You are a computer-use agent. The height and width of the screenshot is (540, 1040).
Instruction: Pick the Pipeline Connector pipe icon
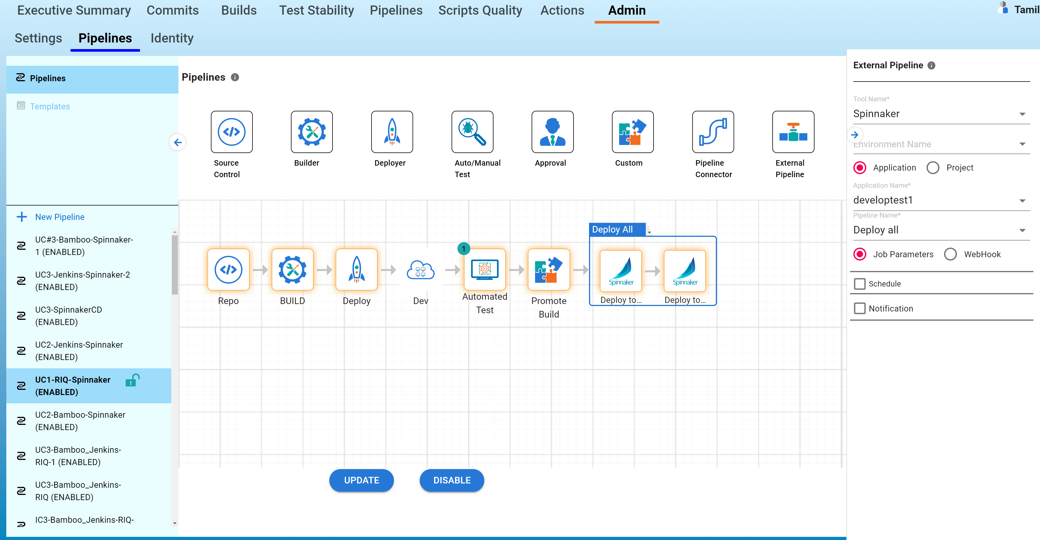coord(713,132)
